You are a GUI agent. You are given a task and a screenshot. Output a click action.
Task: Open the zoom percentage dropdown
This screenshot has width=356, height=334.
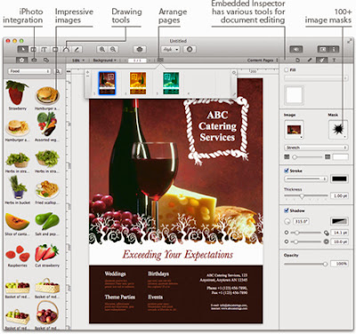78,60
